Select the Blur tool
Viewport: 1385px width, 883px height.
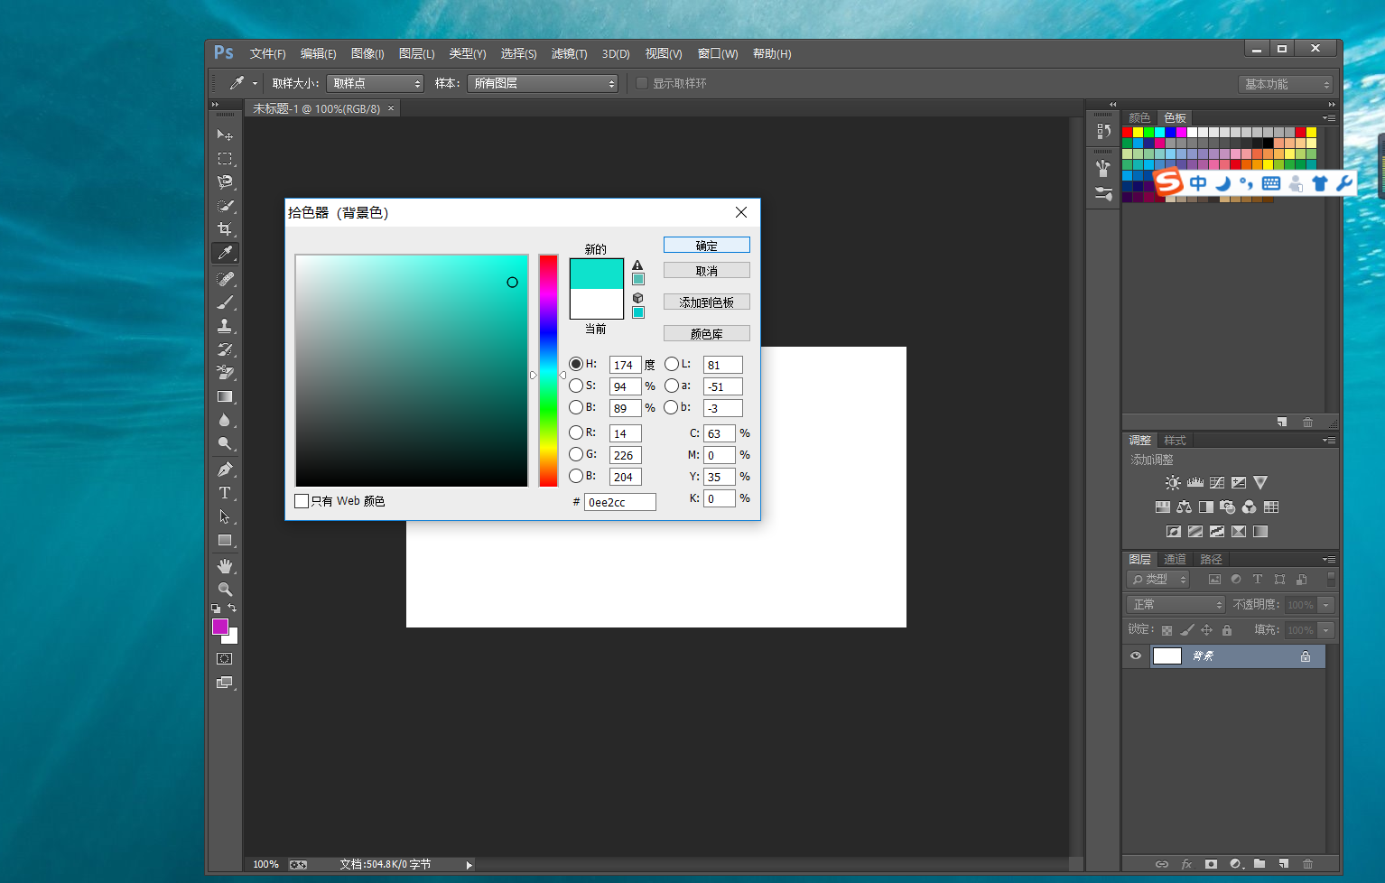click(225, 420)
